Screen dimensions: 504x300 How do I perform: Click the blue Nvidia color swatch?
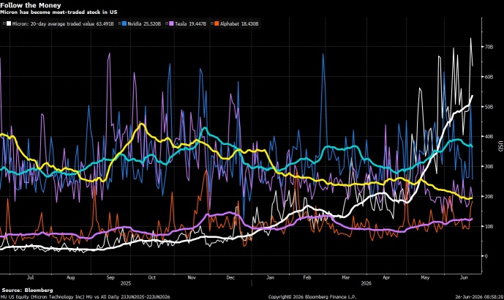tap(124, 23)
